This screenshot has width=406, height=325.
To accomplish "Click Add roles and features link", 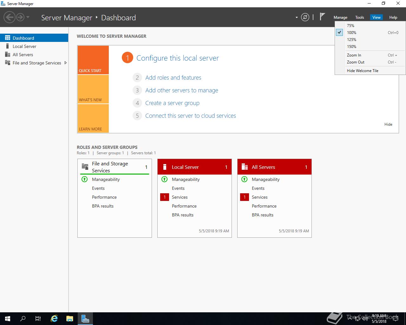I will [x=173, y=78].
